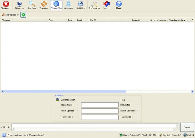Viewport: 195px width, 138px height.
Task: Sort by the Type column header
Action: tap(71, 20)
